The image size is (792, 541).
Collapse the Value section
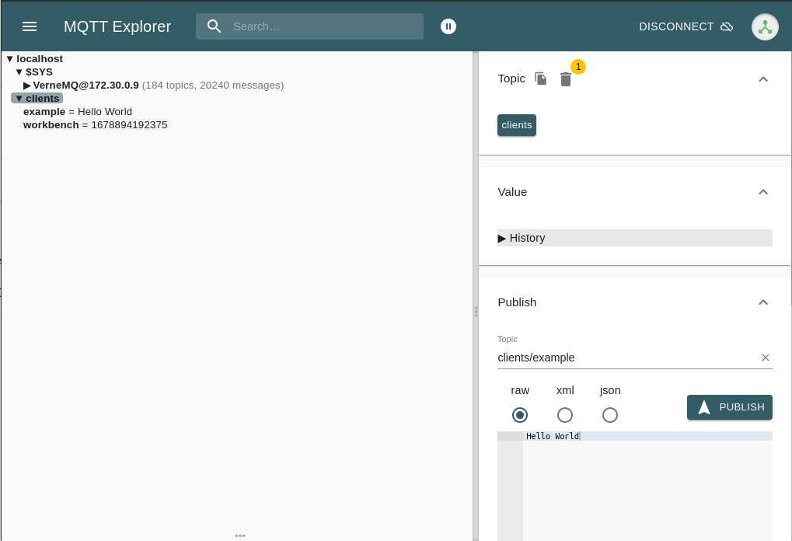(x=763, y=192)
